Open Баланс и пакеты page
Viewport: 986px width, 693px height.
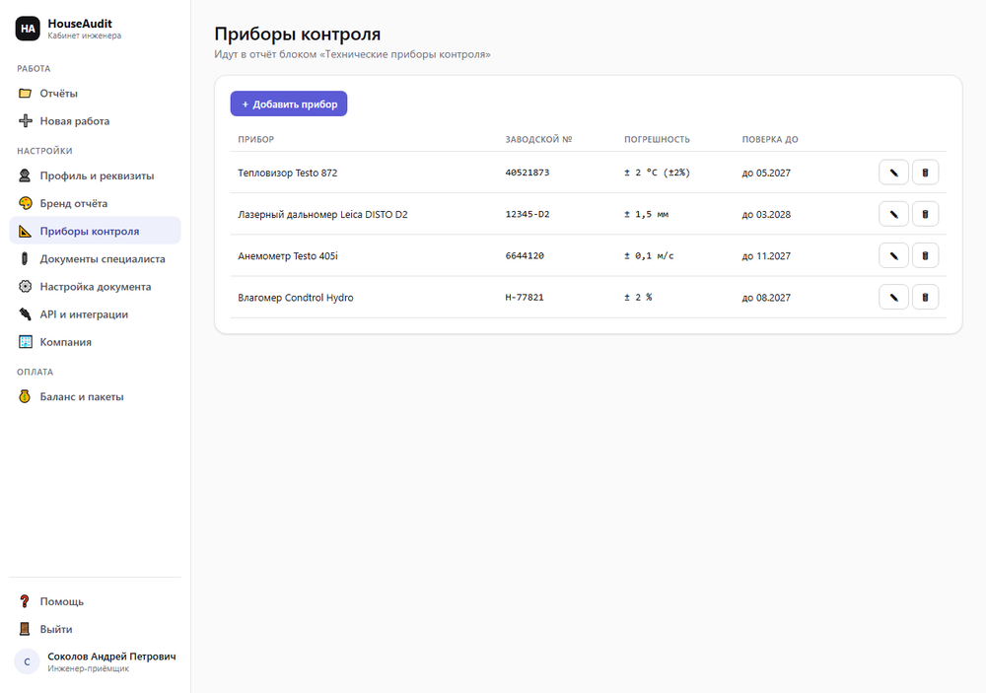tap(95, 396)
